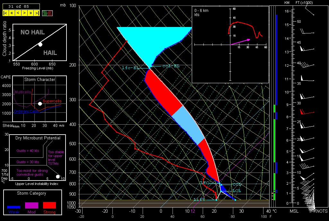Screen dimensions: 329x221
Task: Jump to the first sounding frame
Action: pyautogui.click(x=5, y=13)
